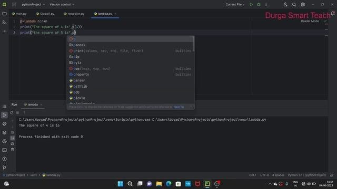Open Search Everywhere magnifier

(294, 4)
